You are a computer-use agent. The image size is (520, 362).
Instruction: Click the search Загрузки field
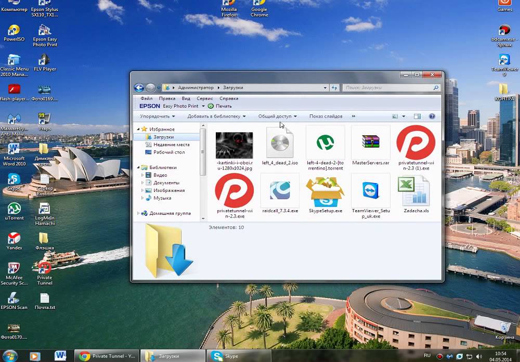point(392,87)
